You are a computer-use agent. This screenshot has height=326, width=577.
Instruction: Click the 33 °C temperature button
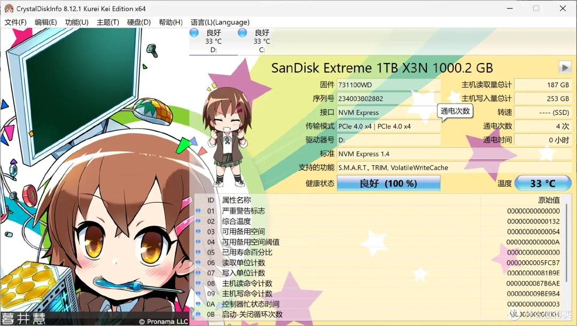tap(543, 183)
